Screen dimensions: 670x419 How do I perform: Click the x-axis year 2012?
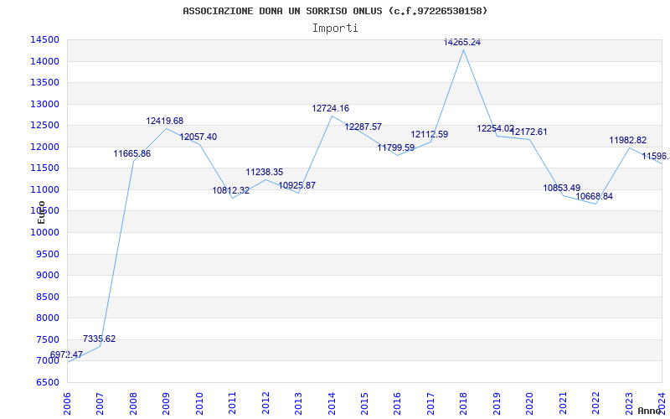click(265, 404)
